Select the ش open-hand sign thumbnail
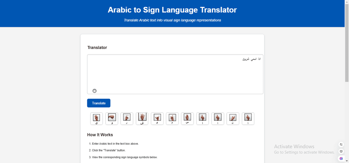 tap(142, 118)
